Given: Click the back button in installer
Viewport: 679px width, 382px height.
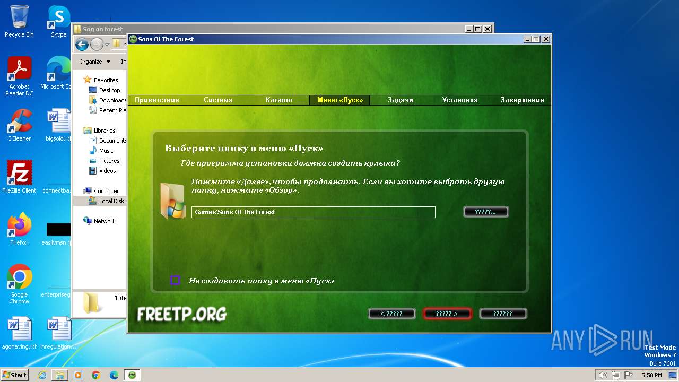Looking at the screenshot, I should pyautogui.click(x=391, y=314).
